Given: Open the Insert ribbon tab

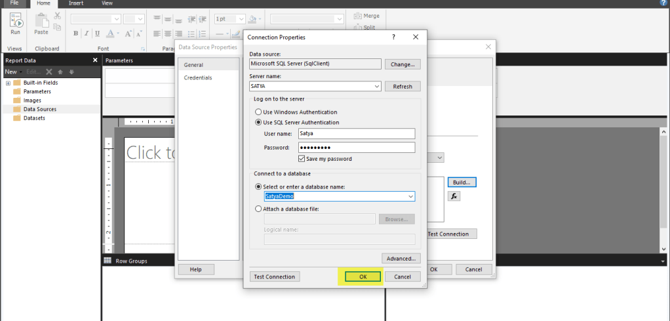Looking at the screenshot, I should pyautogui.click(x=76, y=3).
